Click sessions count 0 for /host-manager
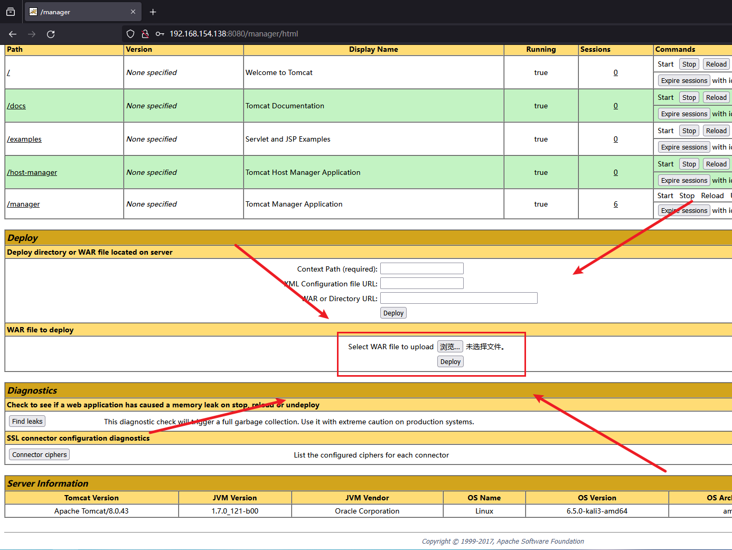 point(616,172)
